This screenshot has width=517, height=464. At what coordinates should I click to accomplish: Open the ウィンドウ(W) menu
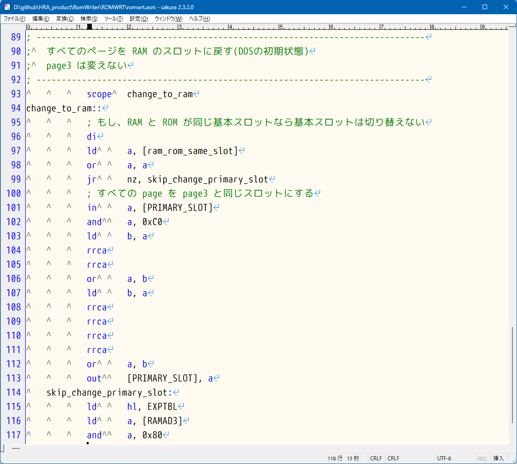pos(168,19)
